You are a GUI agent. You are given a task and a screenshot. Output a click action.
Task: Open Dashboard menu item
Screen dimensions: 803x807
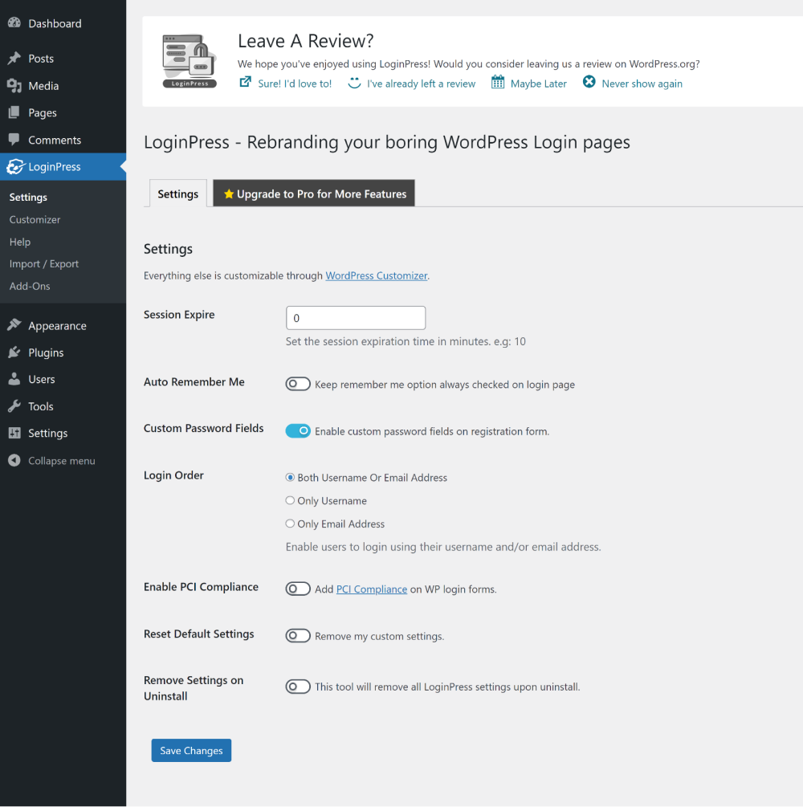[63, 23]
